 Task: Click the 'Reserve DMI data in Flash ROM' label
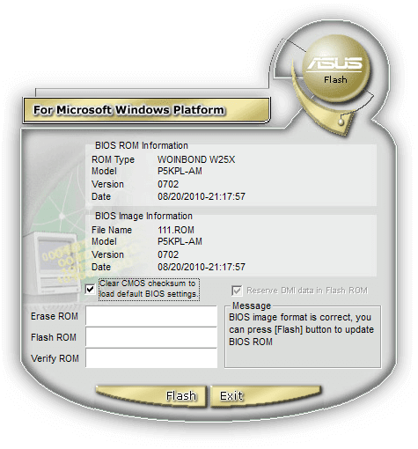coord(307,291)
